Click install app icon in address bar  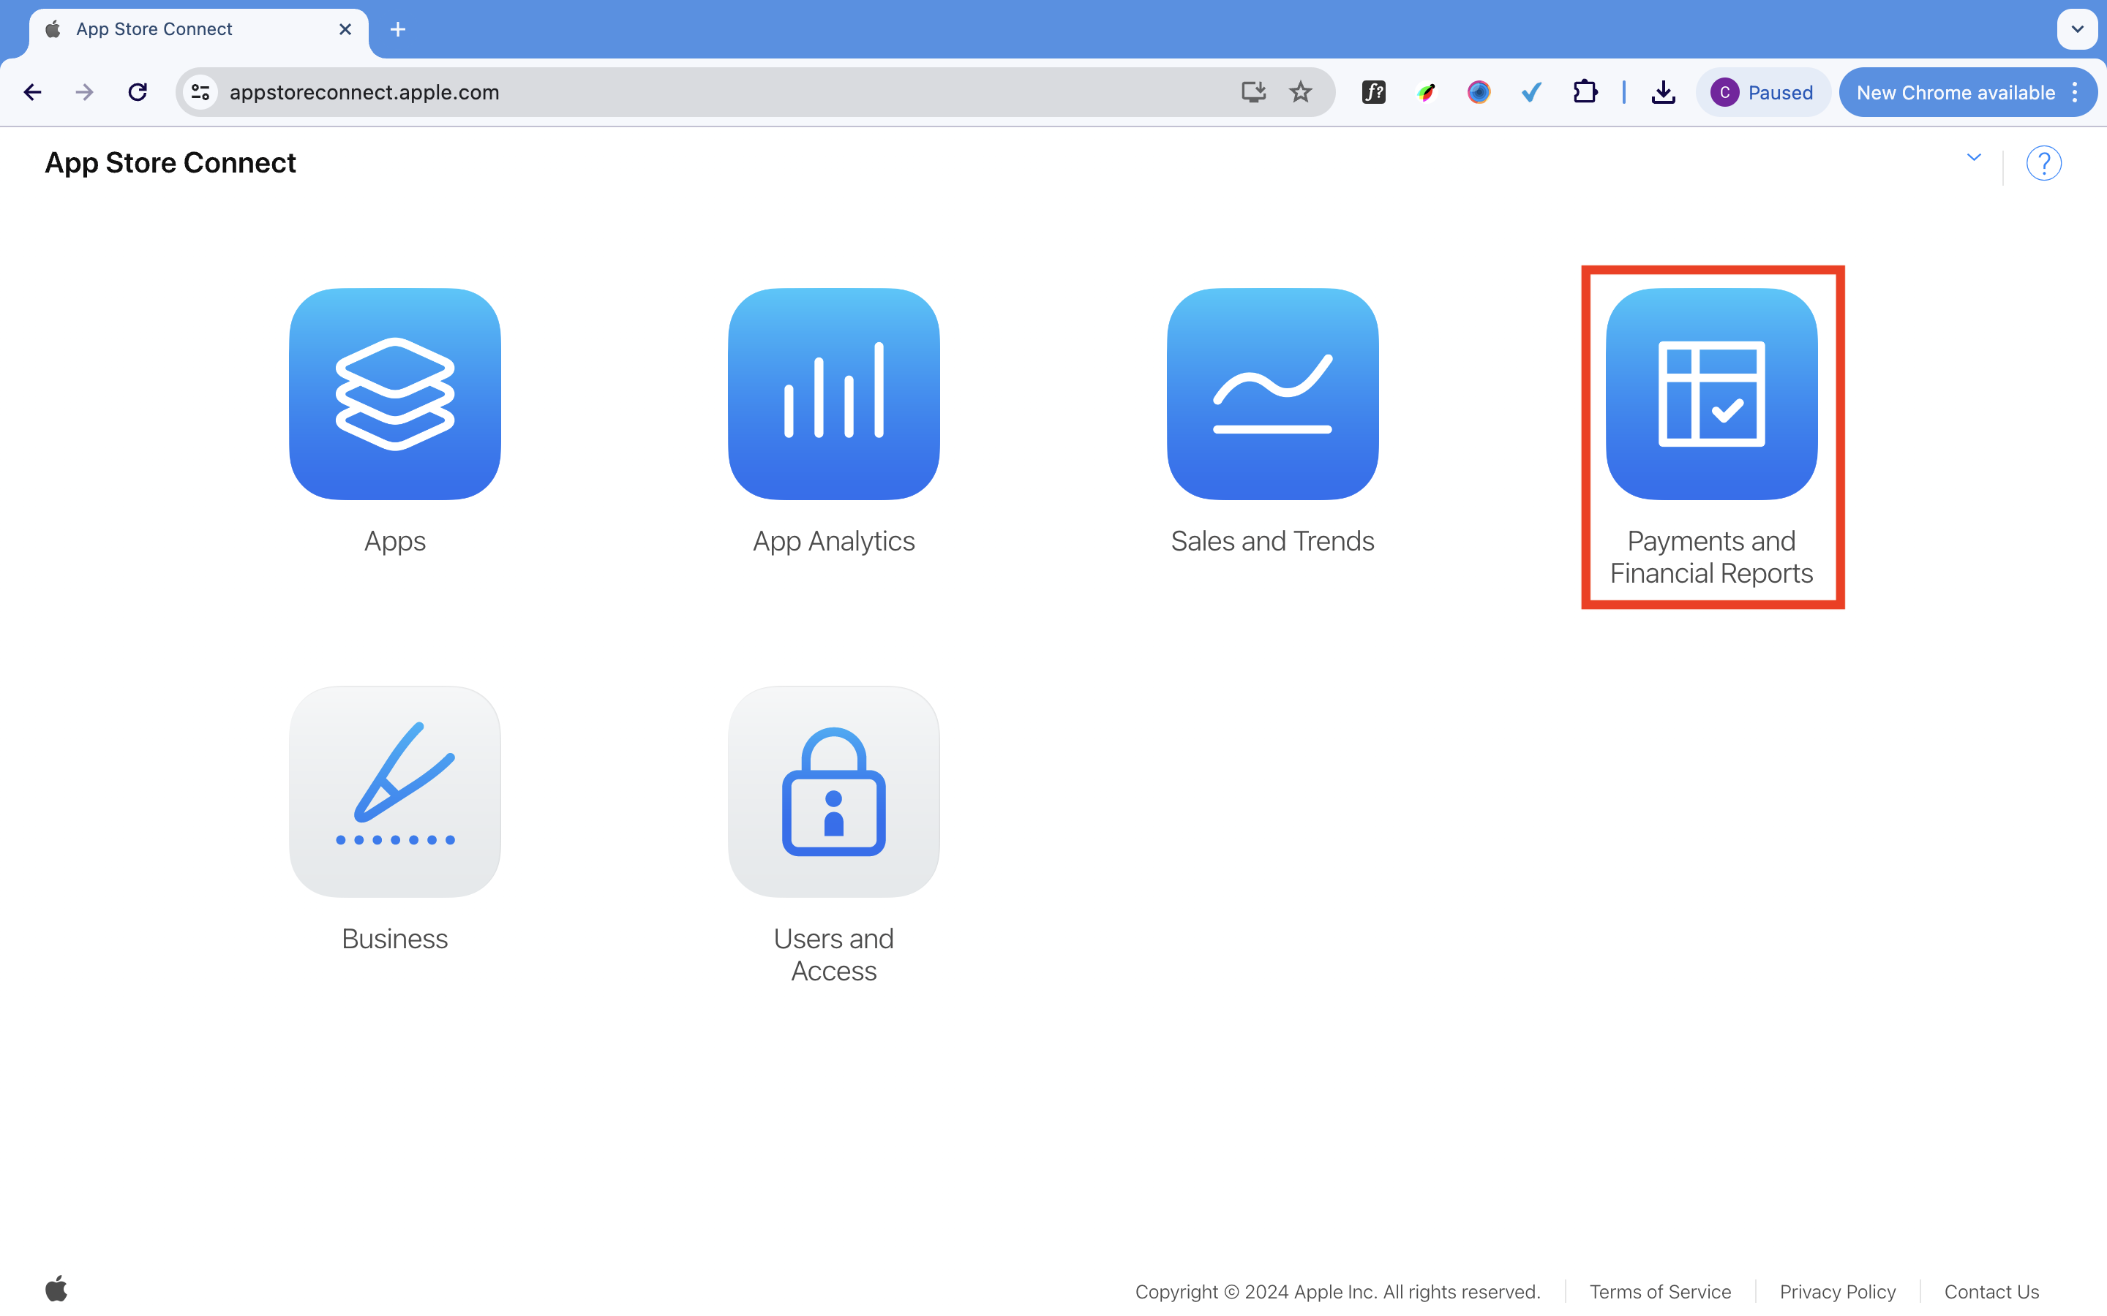[x=1253, y=92]
